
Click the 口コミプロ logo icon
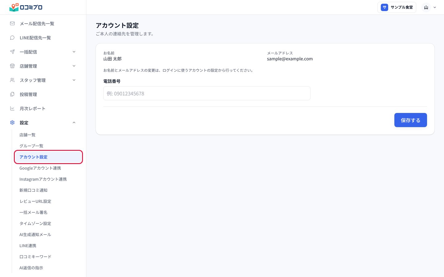point(14,7)
